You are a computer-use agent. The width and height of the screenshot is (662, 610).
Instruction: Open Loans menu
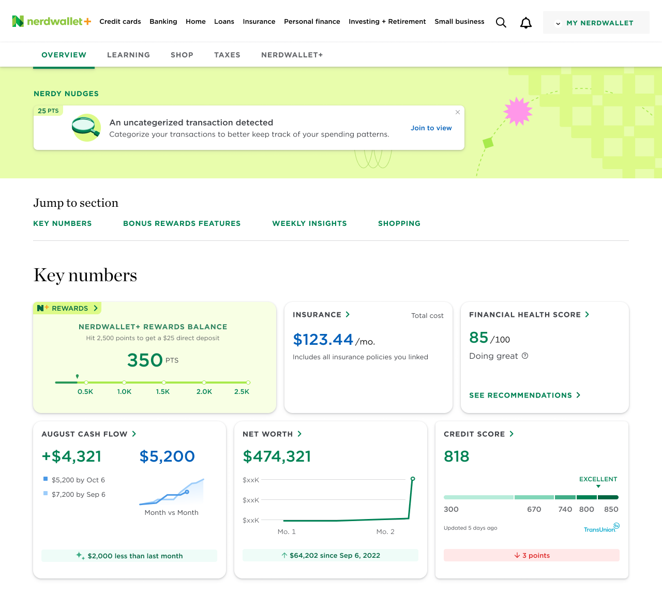tap(224, 22)
